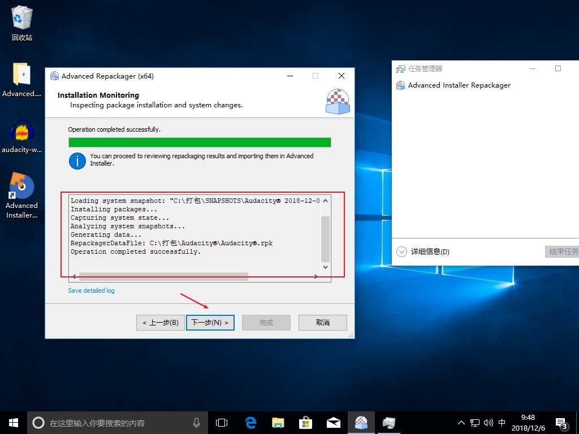The height and width of the screenshot is (434, 579).
Task: Click the log line 'RepackagerDataFile'
Action: click(x=172, y=243)
